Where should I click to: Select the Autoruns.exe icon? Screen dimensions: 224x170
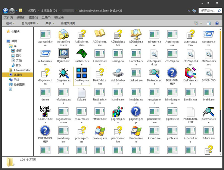tap(209, 34)
